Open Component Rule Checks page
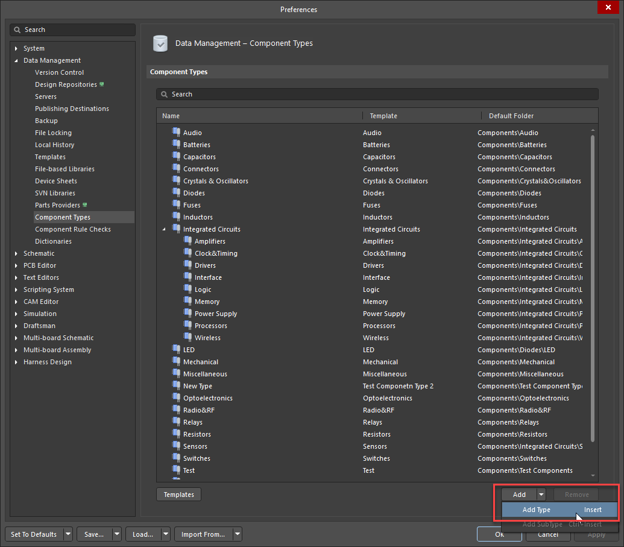 click(x=73, y=229)
